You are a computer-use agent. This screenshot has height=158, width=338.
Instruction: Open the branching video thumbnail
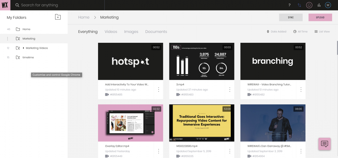click(x=273, y=61)
